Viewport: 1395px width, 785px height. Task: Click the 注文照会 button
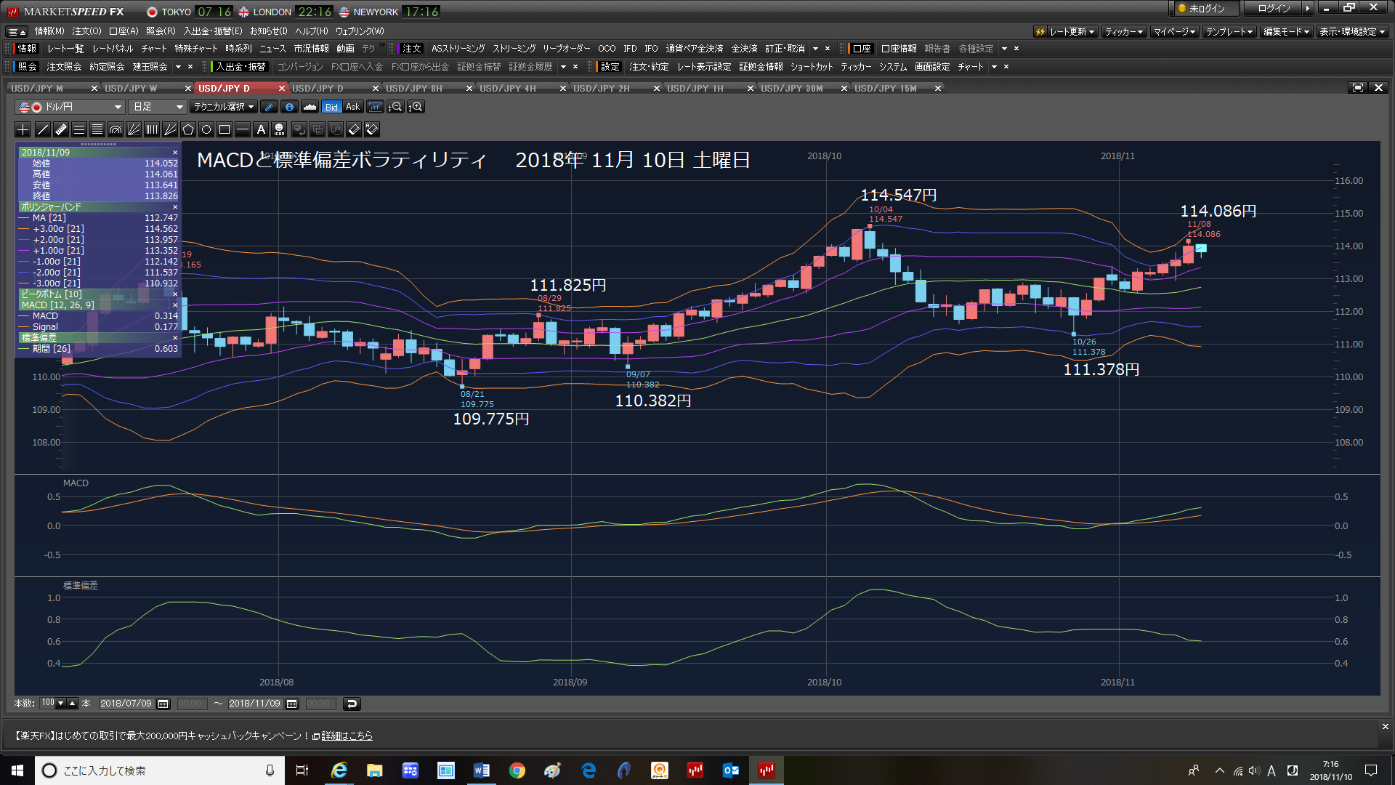(64, 67)
